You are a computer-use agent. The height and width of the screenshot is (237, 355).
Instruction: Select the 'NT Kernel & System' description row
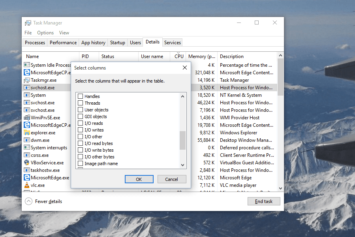[241, 95]
